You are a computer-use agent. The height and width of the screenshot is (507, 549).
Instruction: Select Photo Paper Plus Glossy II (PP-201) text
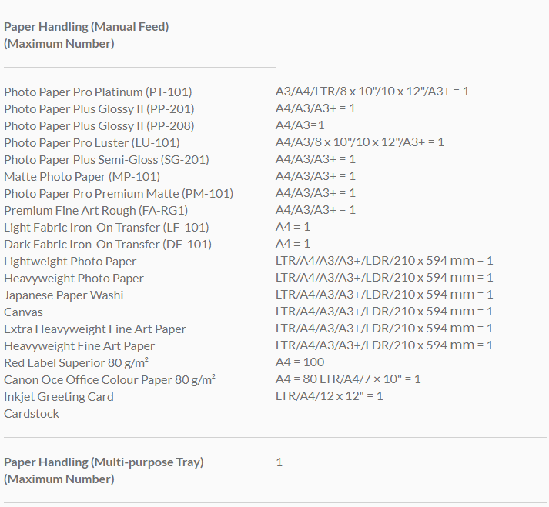coord(99,108)
